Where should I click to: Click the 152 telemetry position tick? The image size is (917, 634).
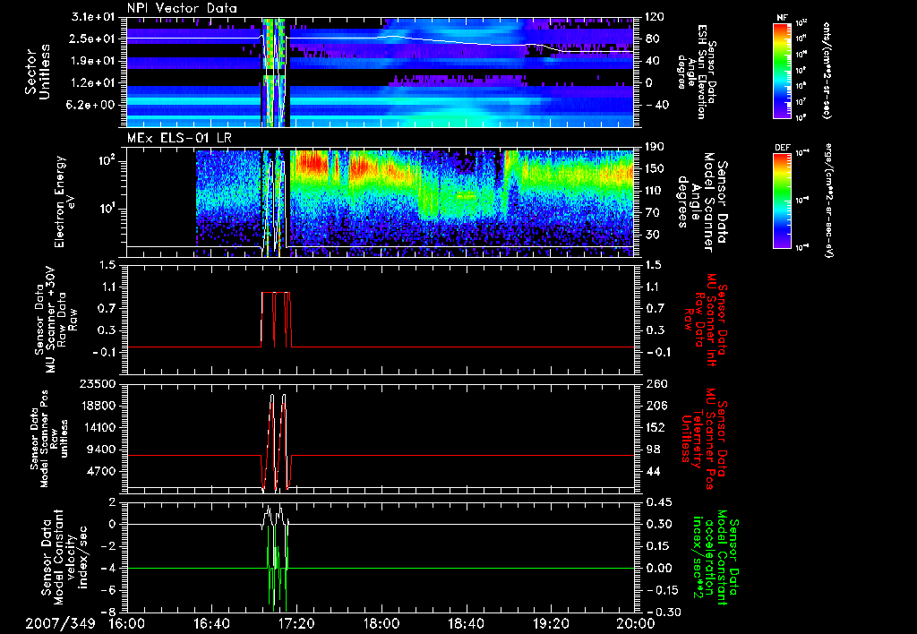655,427
